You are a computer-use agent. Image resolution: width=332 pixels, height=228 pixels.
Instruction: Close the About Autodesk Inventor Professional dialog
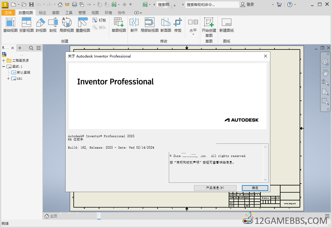(266, 56)
